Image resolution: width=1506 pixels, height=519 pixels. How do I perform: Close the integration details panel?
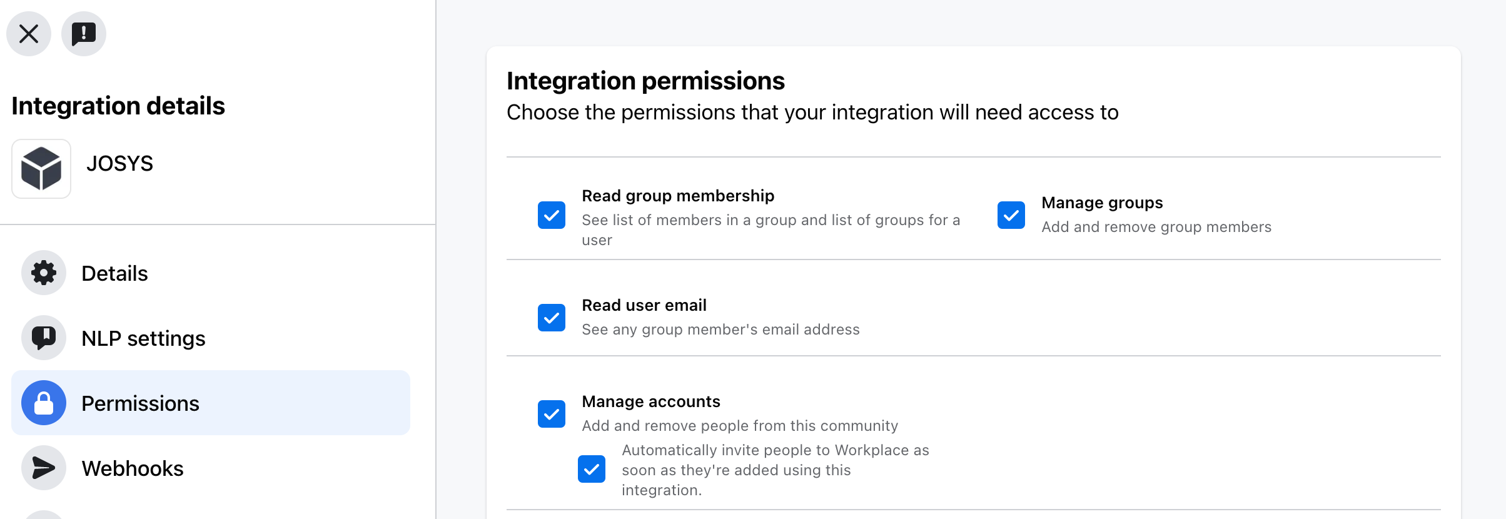[29, 34]
